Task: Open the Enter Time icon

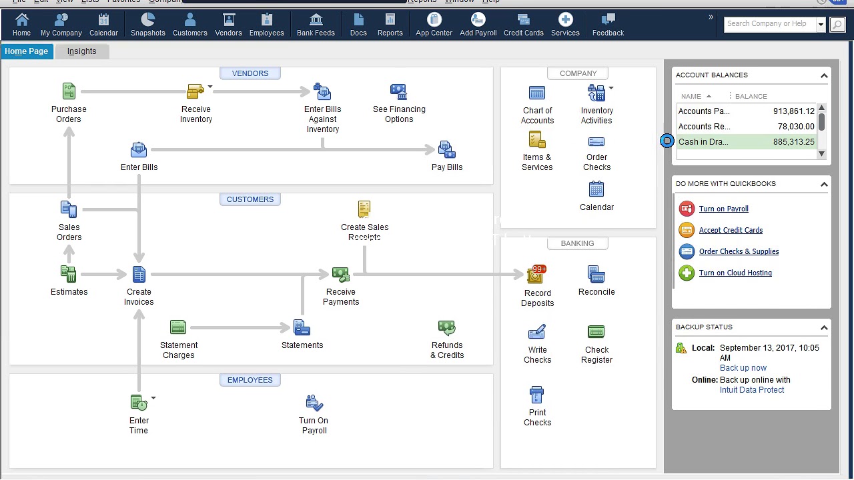Action: [x=139, y=403]
